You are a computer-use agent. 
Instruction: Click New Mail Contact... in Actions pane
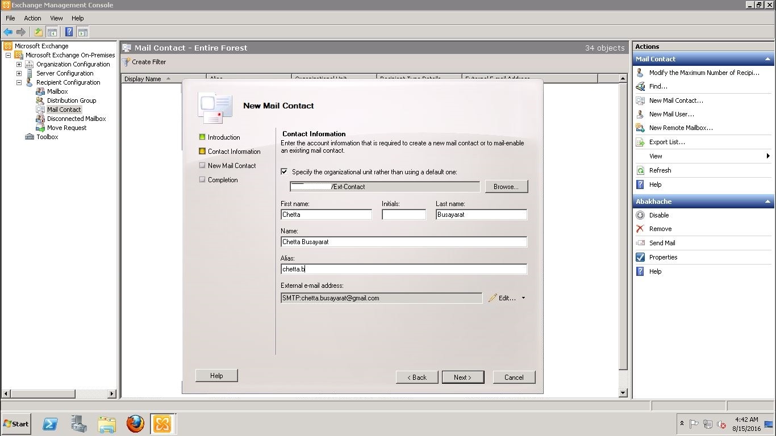pyautogui.click(x=676, y=100)
